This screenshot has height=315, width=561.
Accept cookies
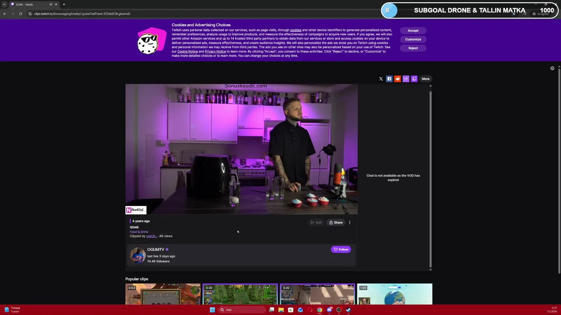point(413,31)
